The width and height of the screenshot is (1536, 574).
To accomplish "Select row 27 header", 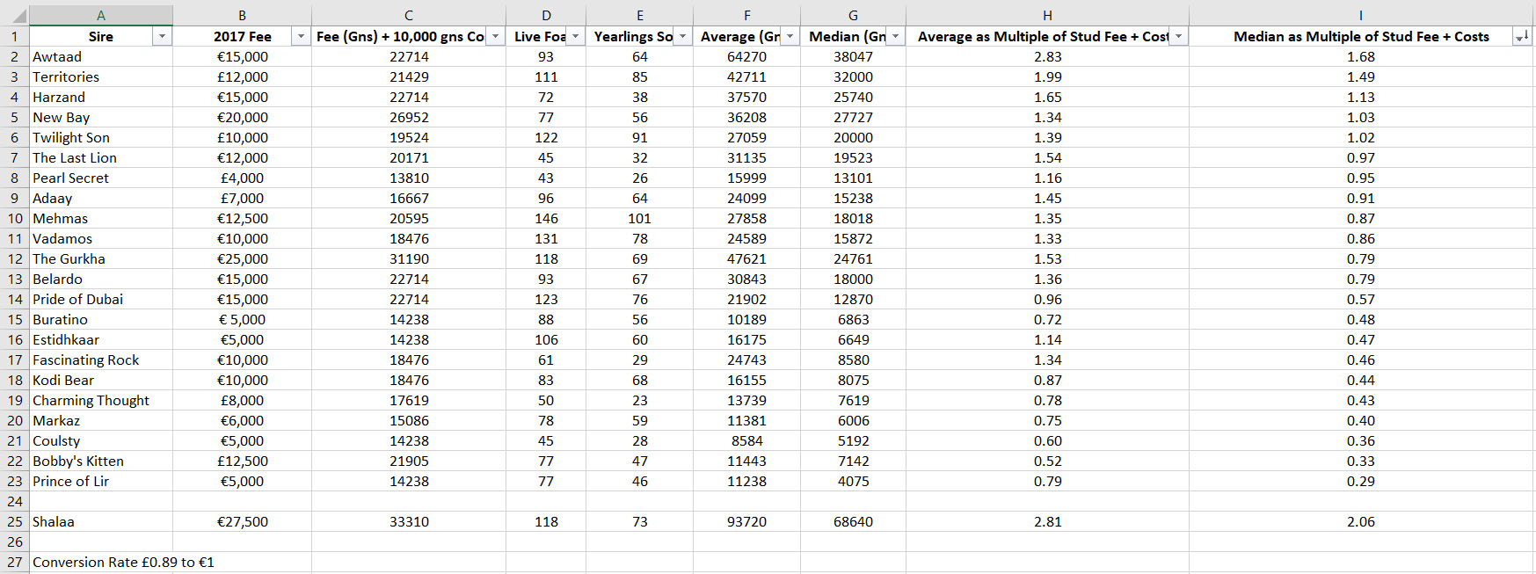I will pos(15,562).
